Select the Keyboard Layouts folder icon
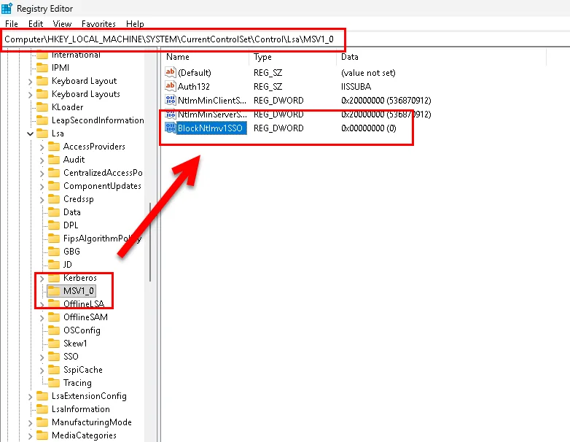This screenshot has height=442, width=570. (x=42, y=94)
